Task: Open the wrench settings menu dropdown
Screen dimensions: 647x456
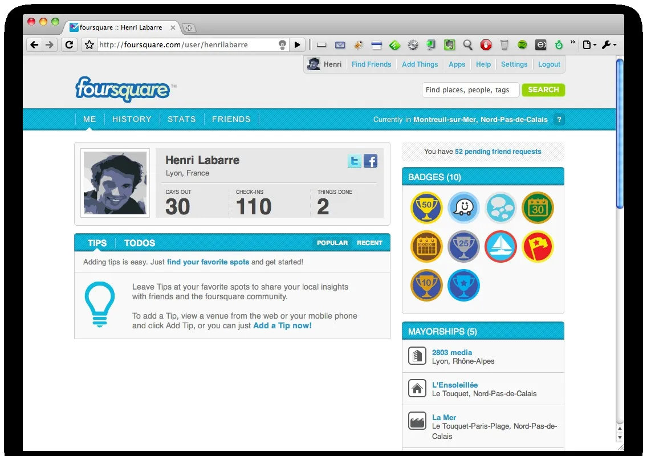Action: click(609, 44)
